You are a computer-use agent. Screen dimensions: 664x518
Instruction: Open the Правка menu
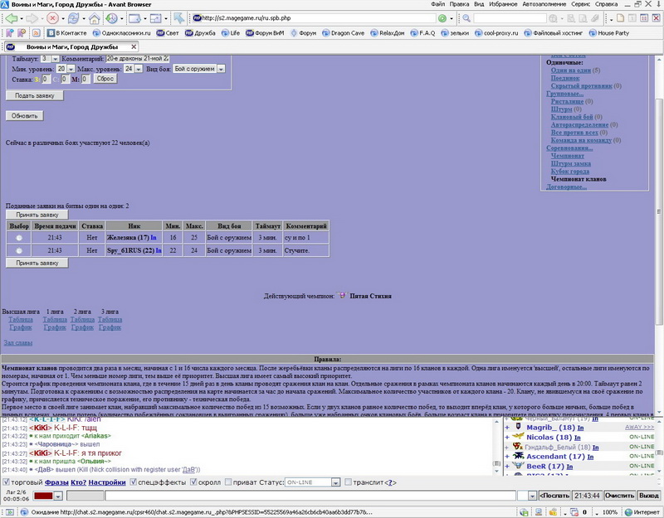click(460, 4)
